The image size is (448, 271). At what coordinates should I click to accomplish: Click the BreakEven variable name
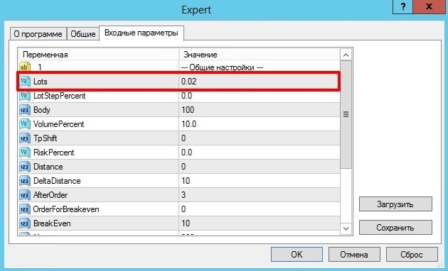[52, 223]
